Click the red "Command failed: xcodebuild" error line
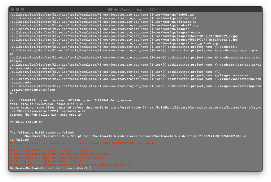 pos(82,143)
